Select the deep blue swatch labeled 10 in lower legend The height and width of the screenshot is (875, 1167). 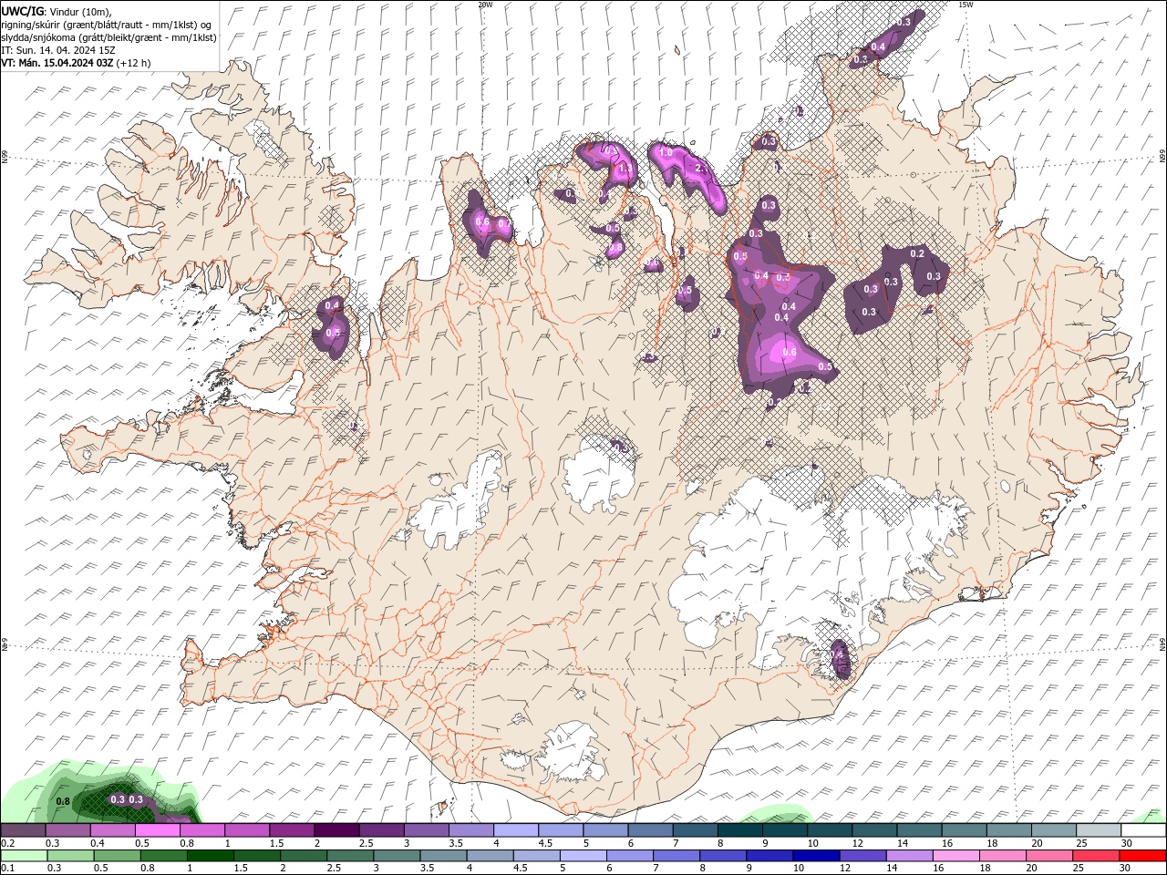[816, 856]
